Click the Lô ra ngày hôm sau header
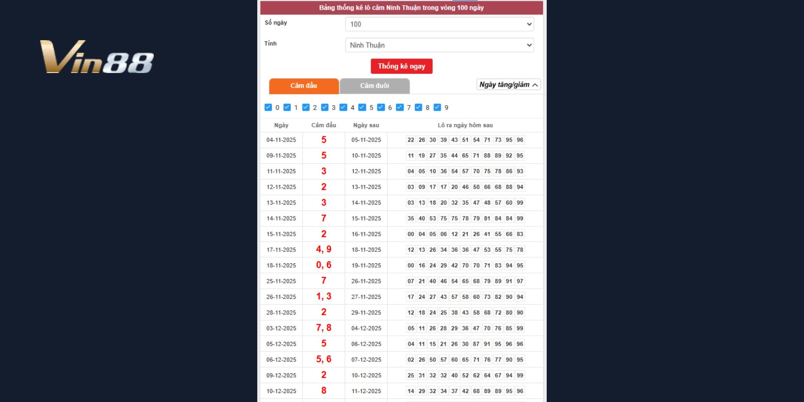The height and width of the screenshot is (402, 804). click(x=465, y=125)
